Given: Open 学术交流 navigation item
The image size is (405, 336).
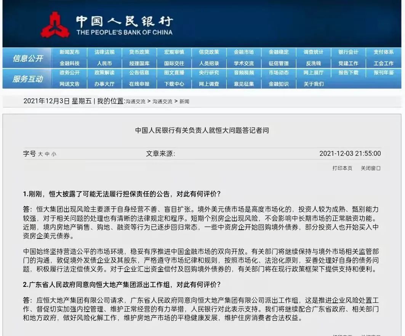Looking at the screenshot, I should point(244,64).
